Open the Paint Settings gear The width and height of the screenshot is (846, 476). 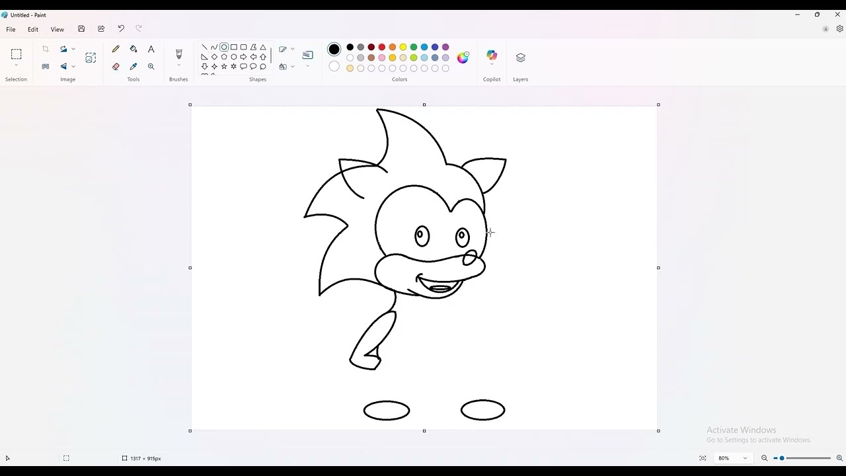tap(840, 29)
